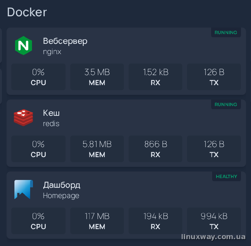Click the Дашборд CPU 0% stat block

tap(38, 221)
